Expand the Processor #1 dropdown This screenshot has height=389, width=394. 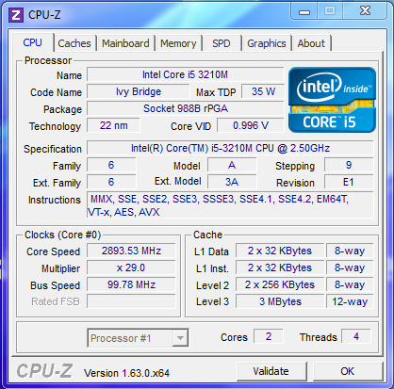pyautogui.click(x=138, y=338)
